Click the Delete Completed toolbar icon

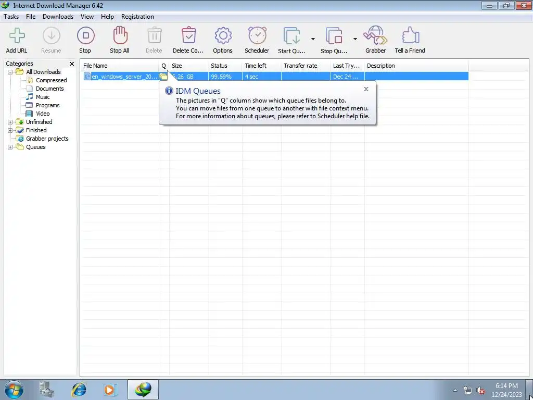(188, 36)
